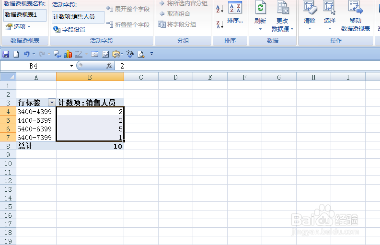
Task: Expand the dropdown beside the wrench icon
Action: (122, 54)
